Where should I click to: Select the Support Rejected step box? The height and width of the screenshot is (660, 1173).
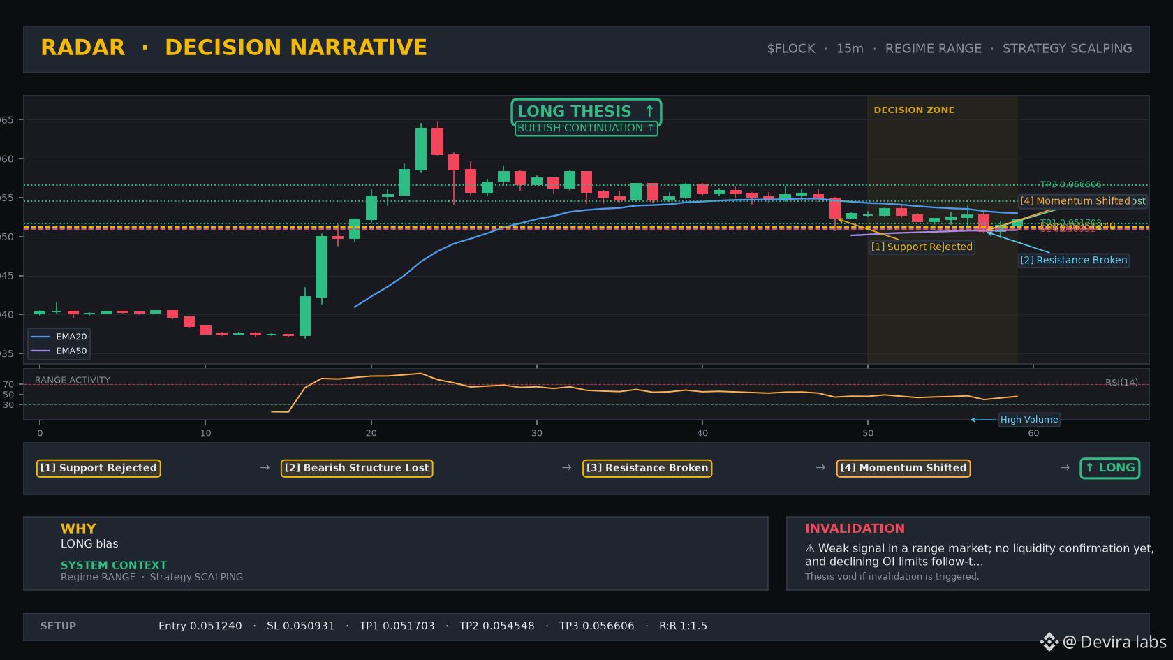coord(98,468)
